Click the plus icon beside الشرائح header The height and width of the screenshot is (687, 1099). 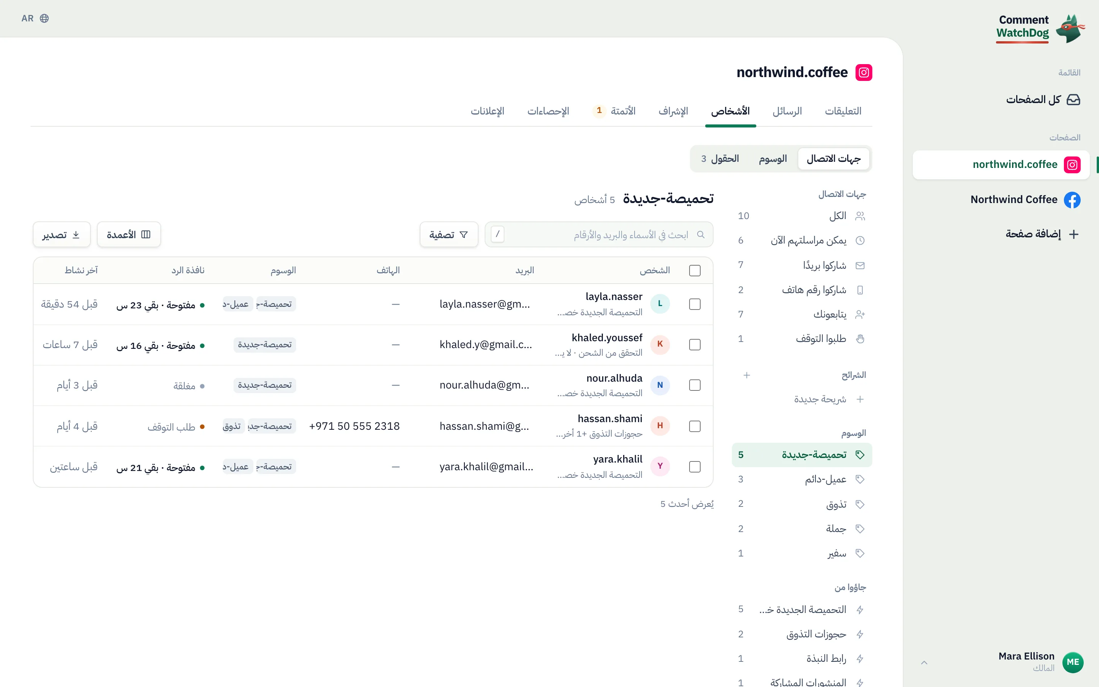(746, 375)
